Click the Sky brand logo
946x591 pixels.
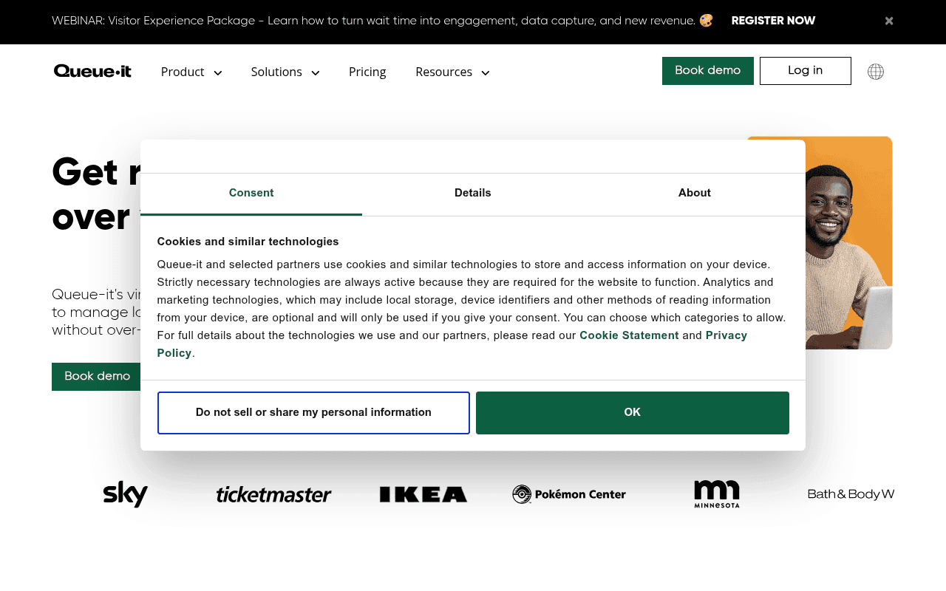[125, 494]
